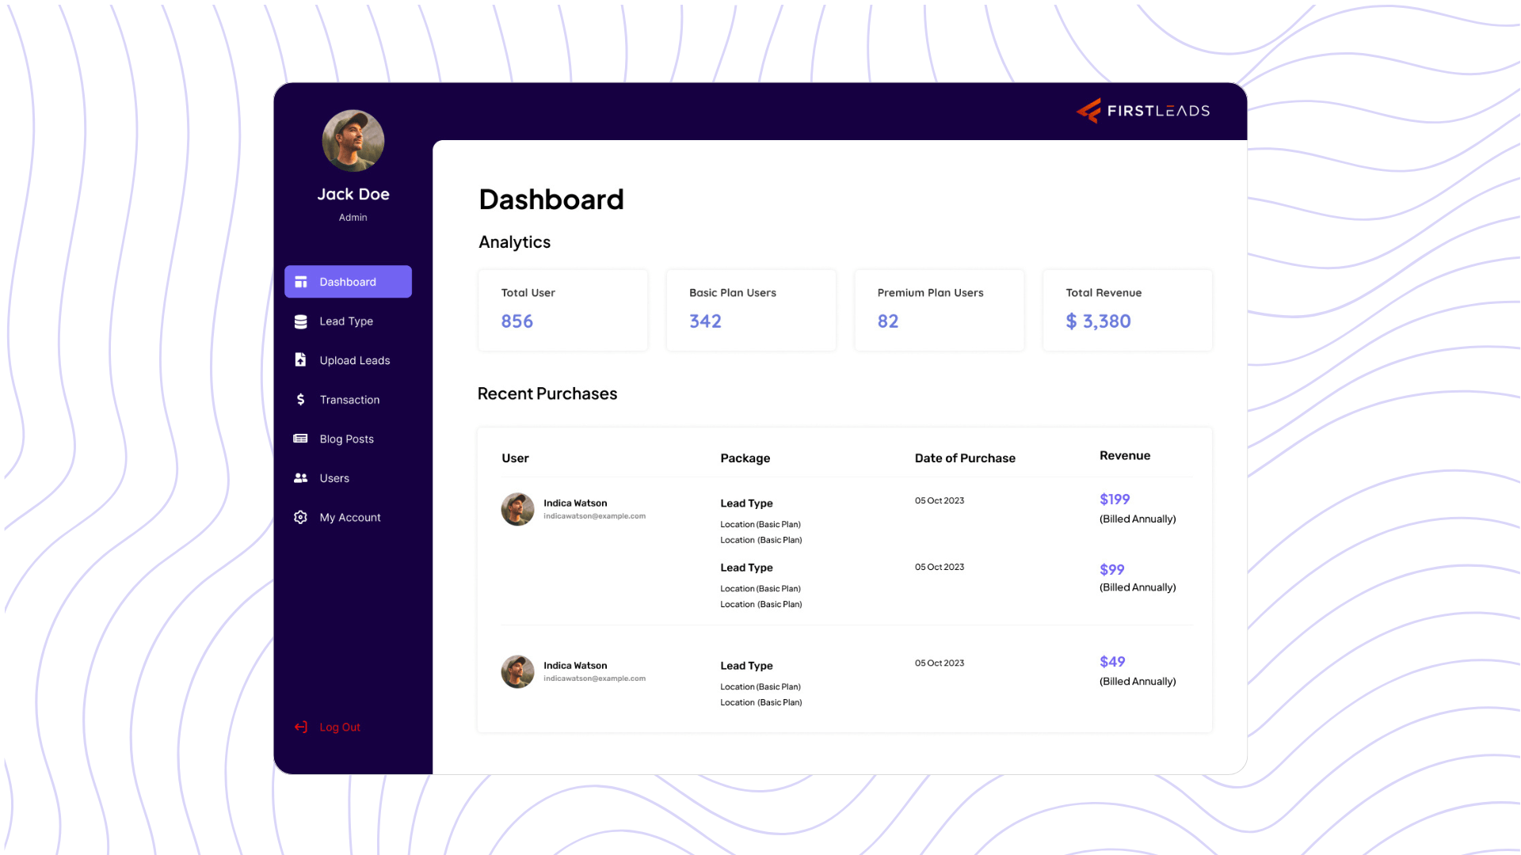The height and width of the screenshot is (855, 1521).
Task: Select the Total User card showing 856
Action: pos(562,310)
